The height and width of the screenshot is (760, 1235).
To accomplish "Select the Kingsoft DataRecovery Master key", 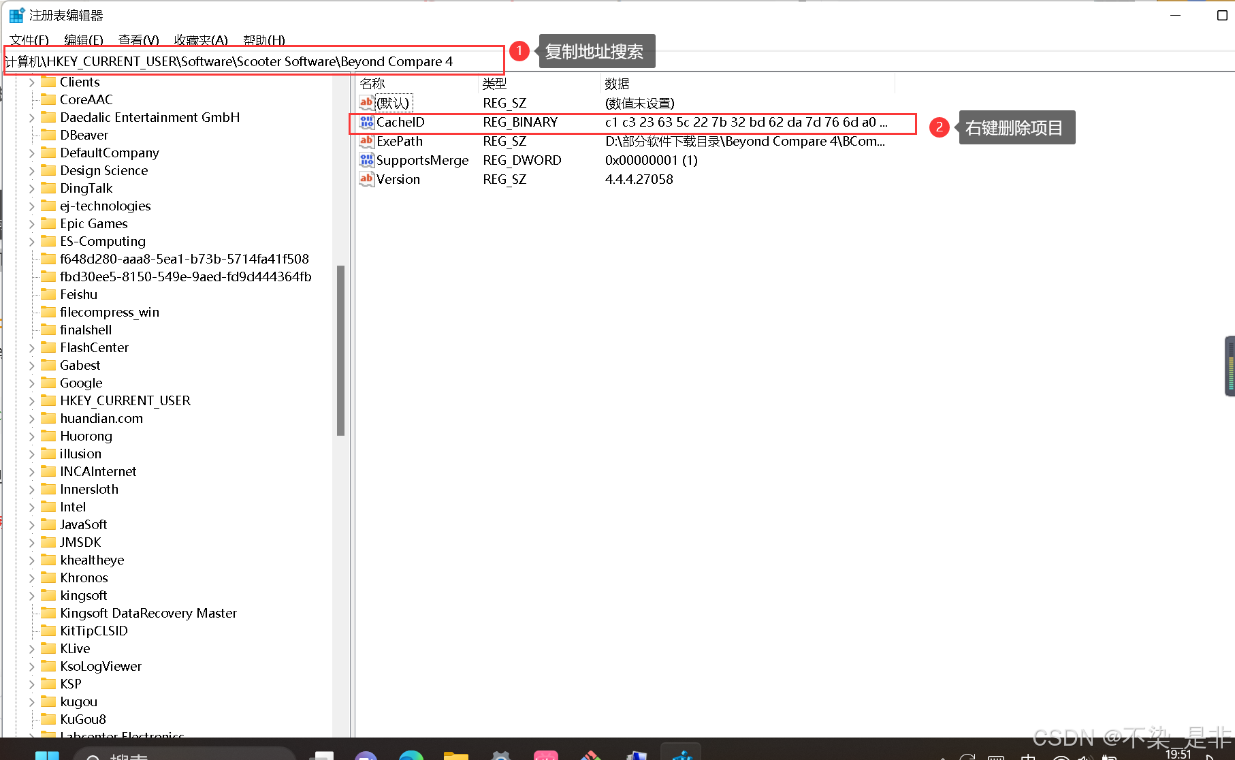I will point(148,613).
